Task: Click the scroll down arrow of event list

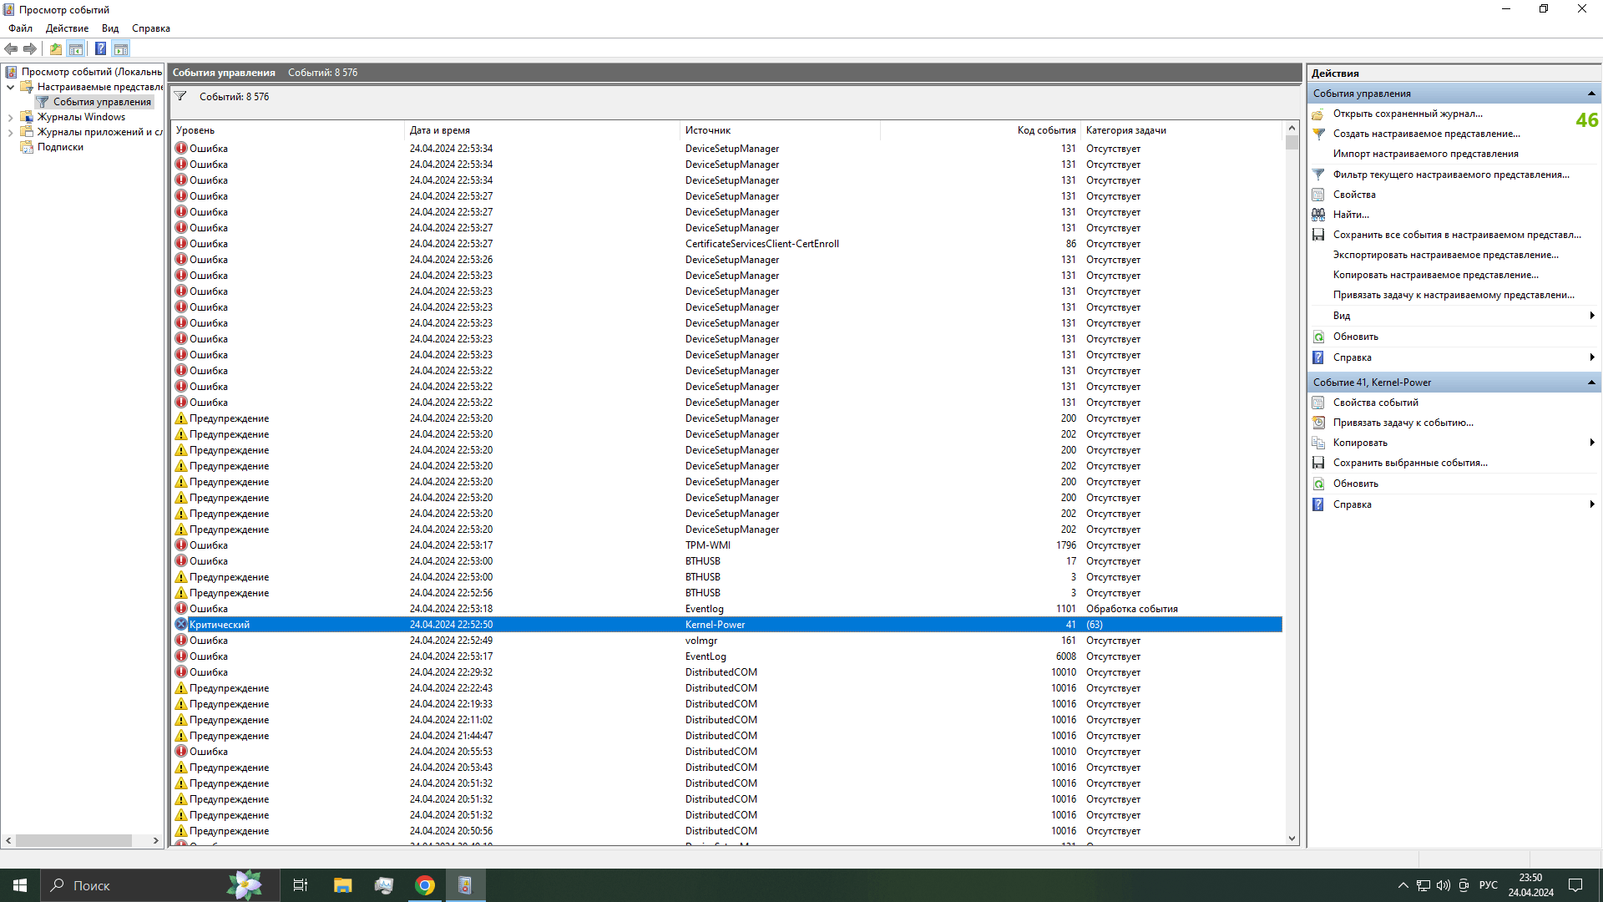Action: (x=1292, y=839)
